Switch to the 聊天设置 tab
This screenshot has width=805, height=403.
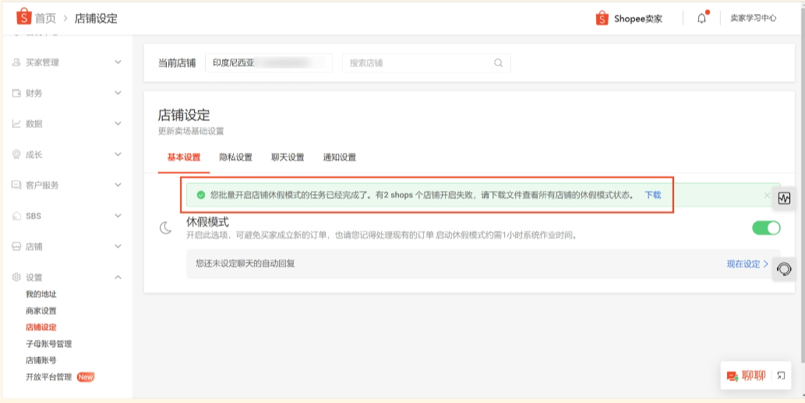[288, 157]
